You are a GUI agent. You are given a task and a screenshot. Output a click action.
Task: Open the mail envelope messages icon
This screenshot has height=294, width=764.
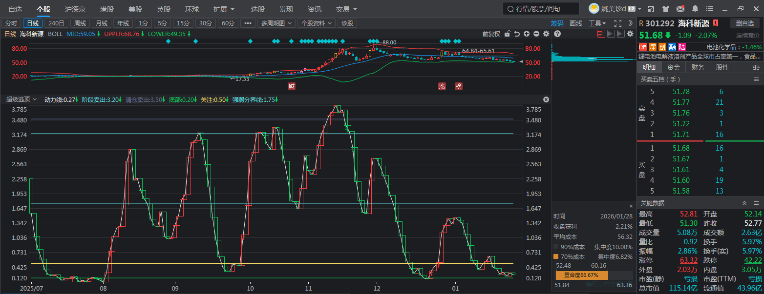[x=680, y=9]
